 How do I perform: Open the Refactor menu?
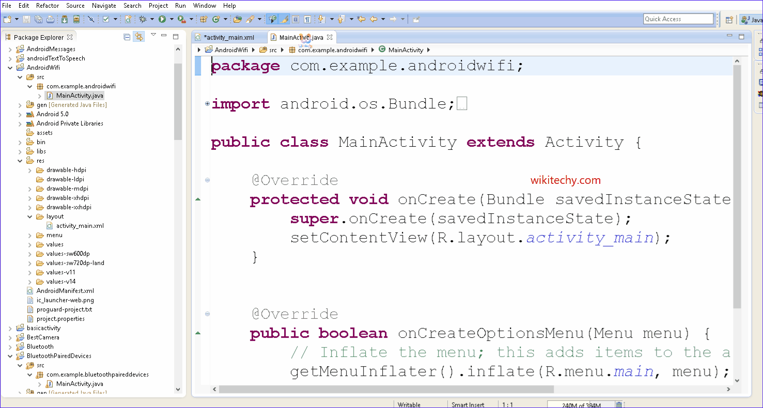pyautogui.click(x=48, y=6)
